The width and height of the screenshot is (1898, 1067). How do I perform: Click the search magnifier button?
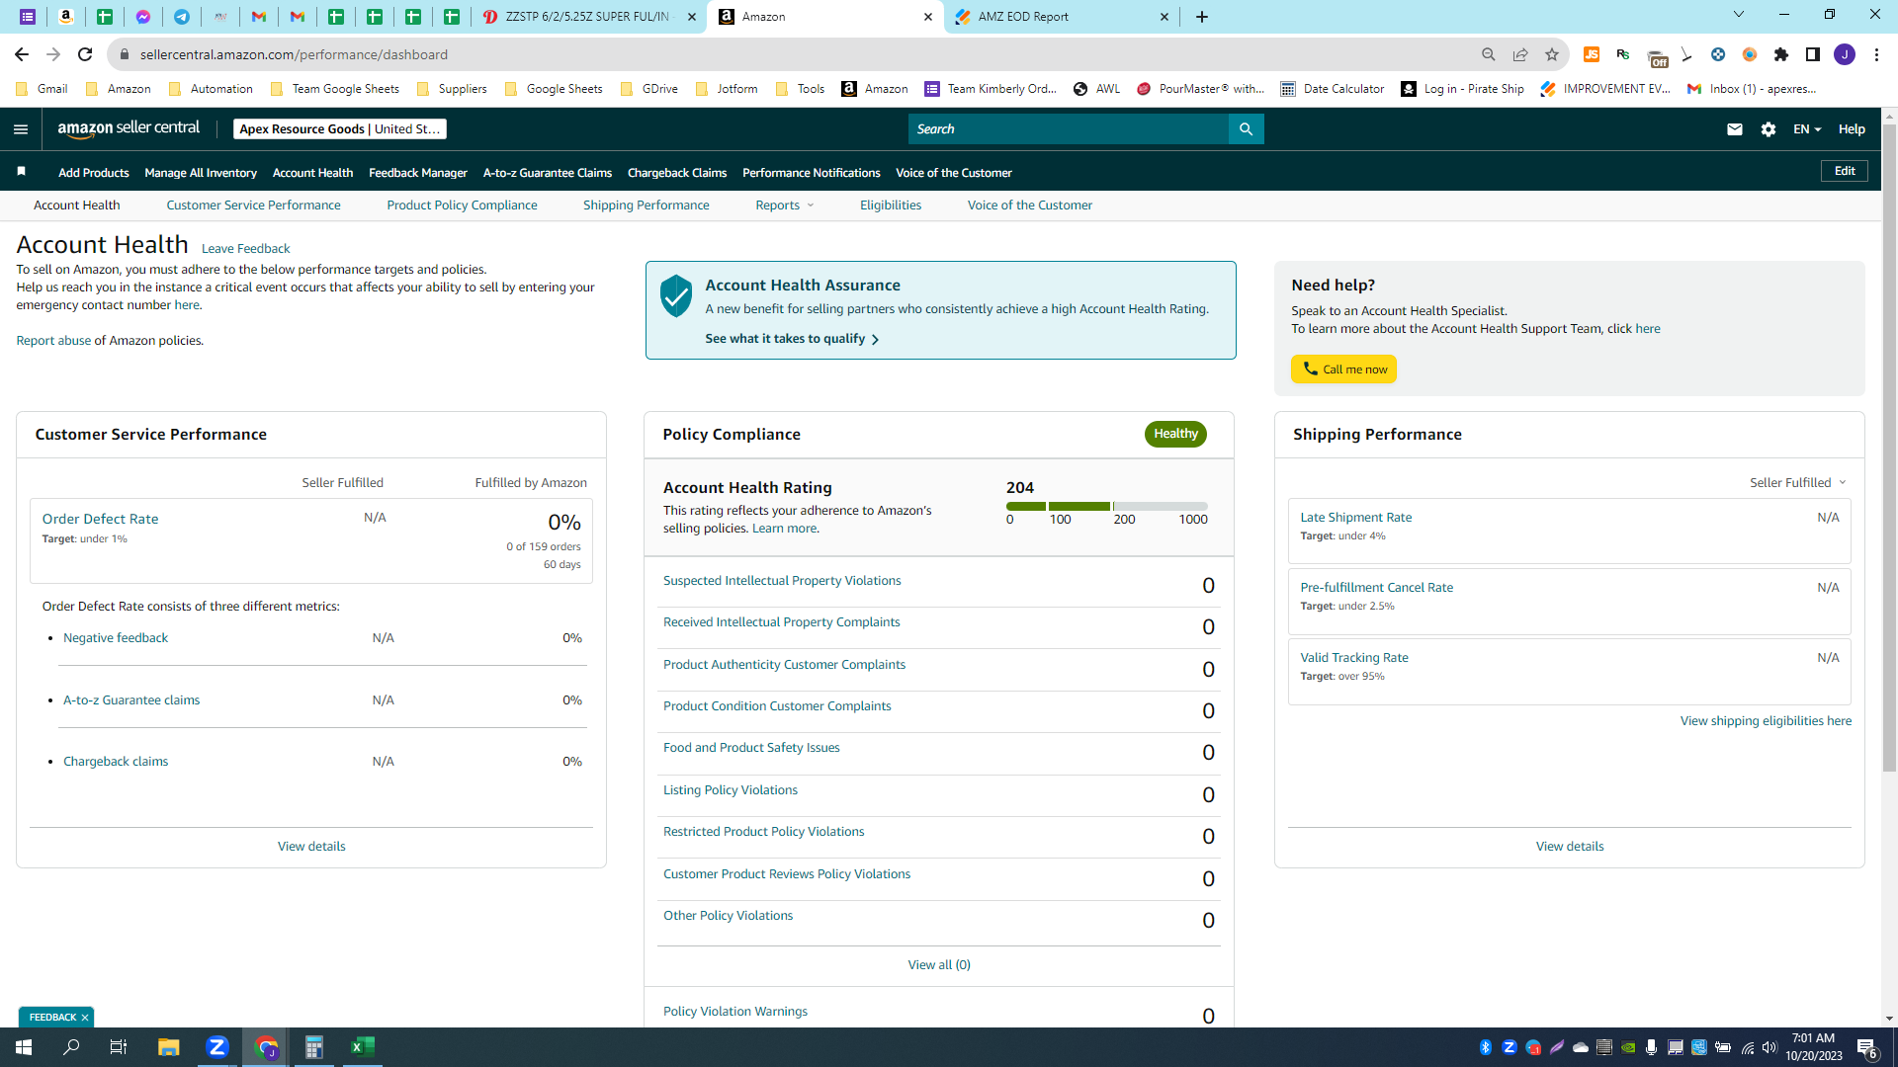click(1246, 129)
